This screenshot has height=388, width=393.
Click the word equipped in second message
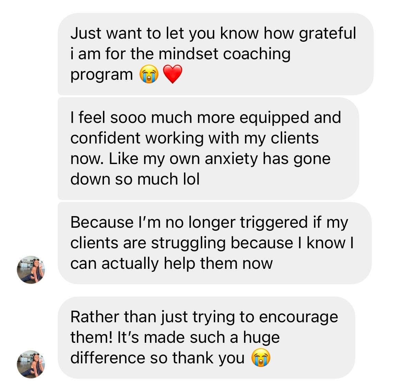coord(274,118)
